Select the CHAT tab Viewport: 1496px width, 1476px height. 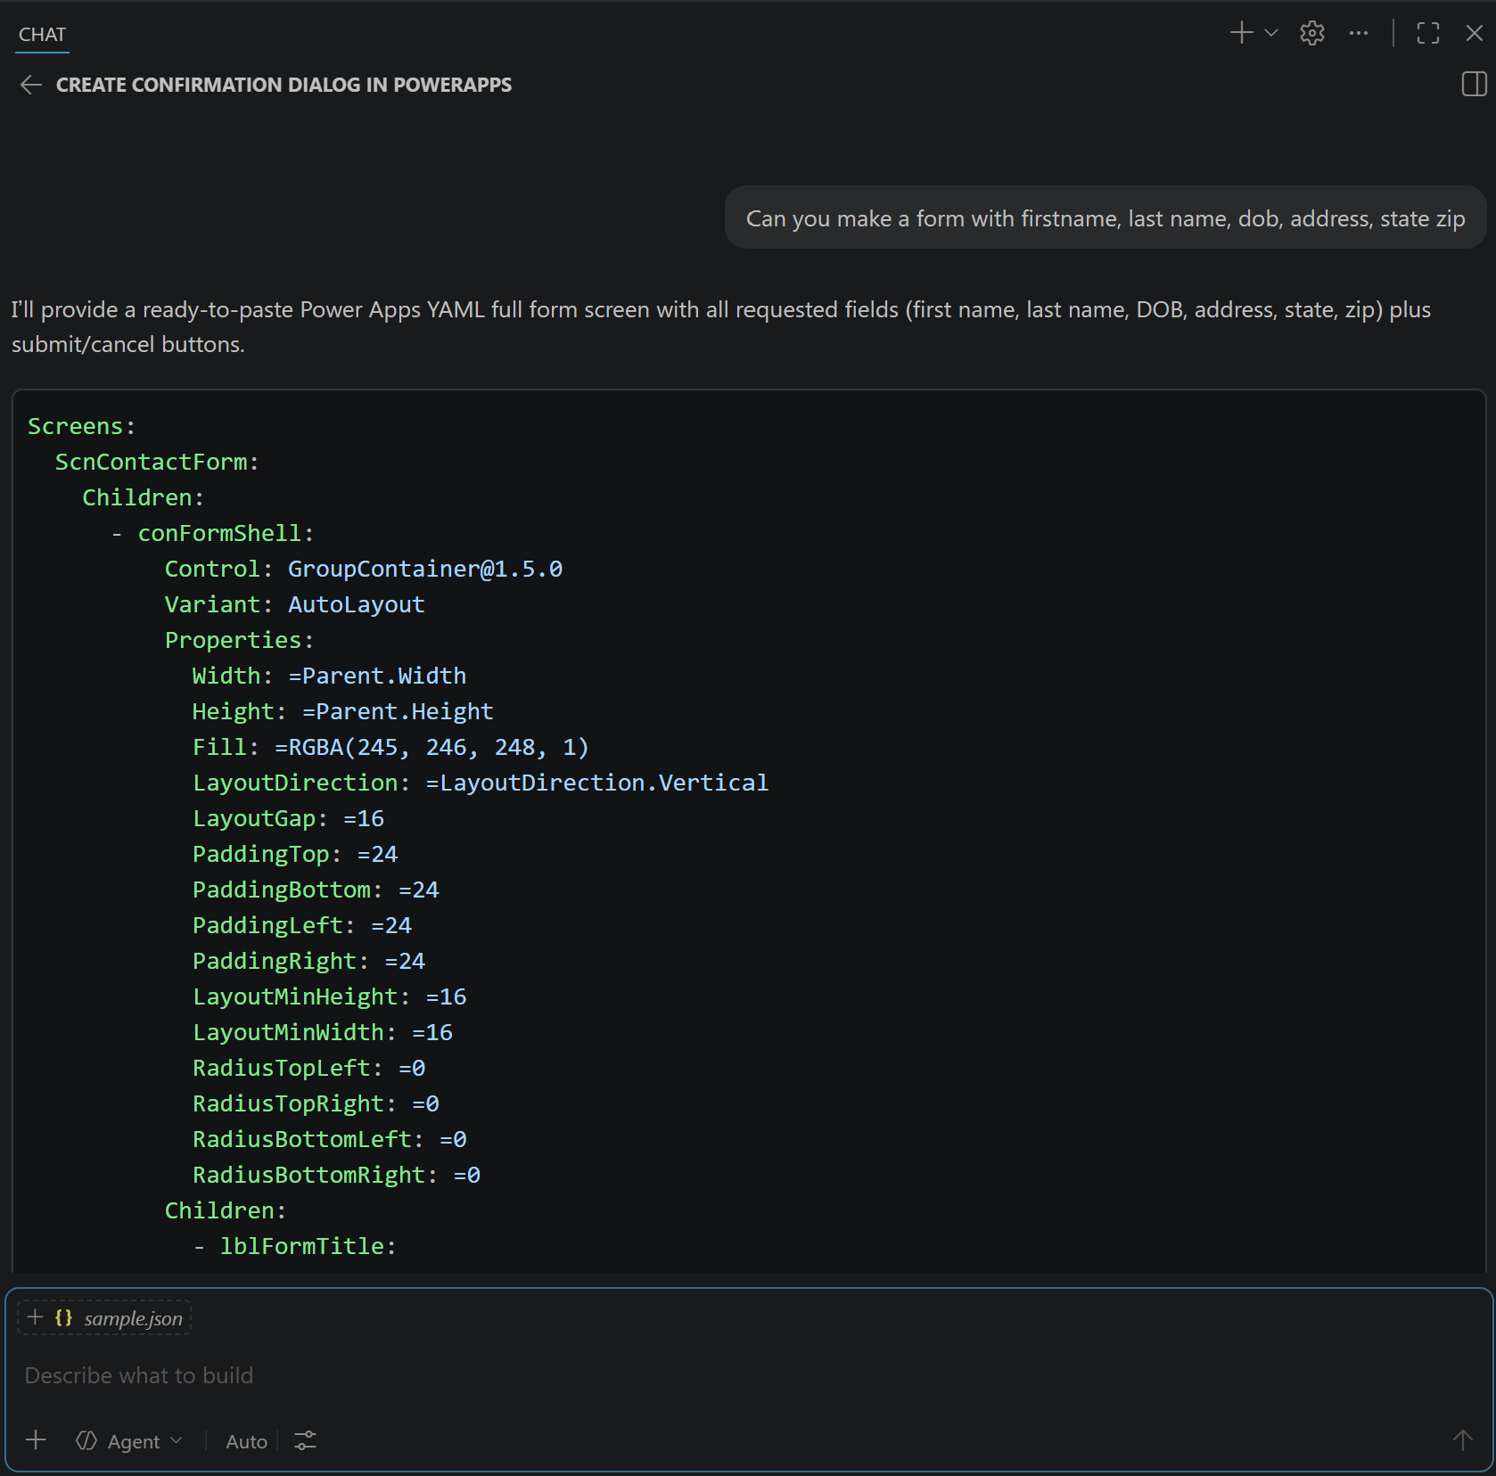point(42,35)
